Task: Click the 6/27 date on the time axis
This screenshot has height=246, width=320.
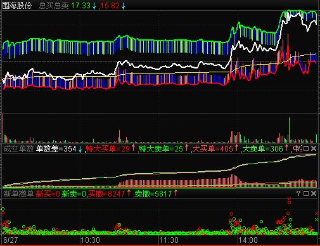Action: click(x=11, y=240)
